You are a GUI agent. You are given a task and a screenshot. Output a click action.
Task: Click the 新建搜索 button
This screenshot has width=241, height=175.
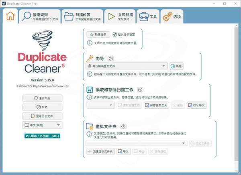click(x=98, y=35)
